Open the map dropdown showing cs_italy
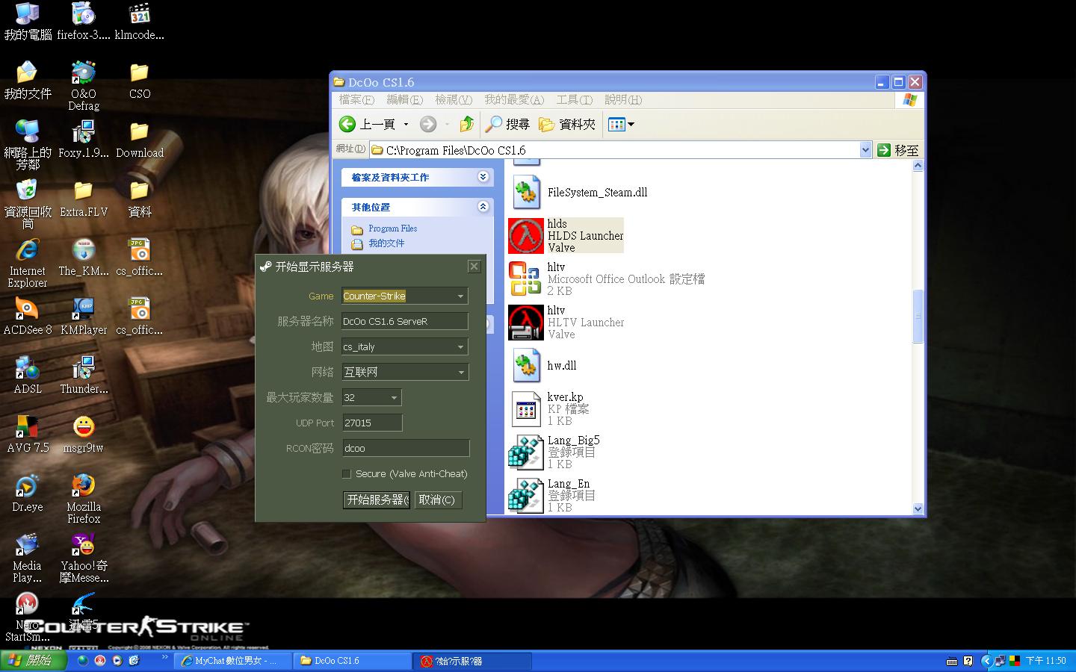Viewport: 1076px width, 672px height. pyautogui.click(x=405, y=346)
